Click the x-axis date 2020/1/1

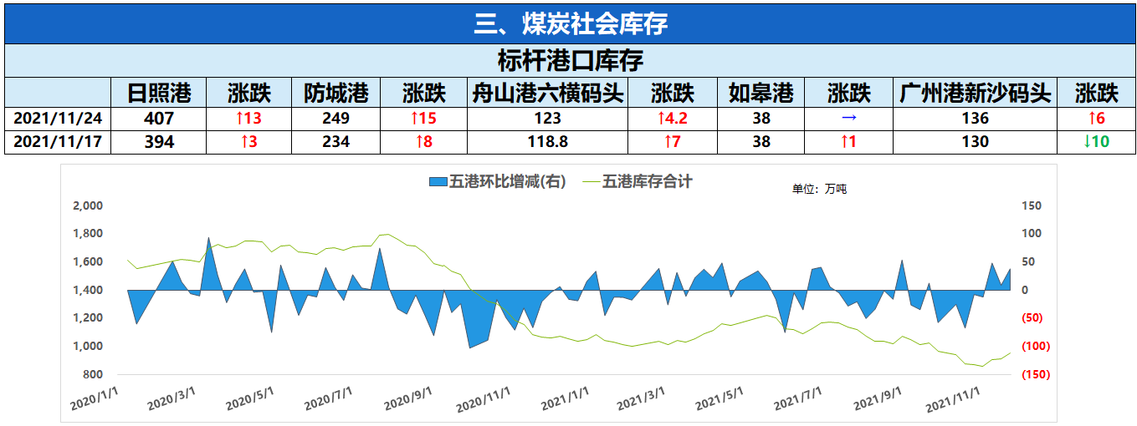tap(94, 400)
